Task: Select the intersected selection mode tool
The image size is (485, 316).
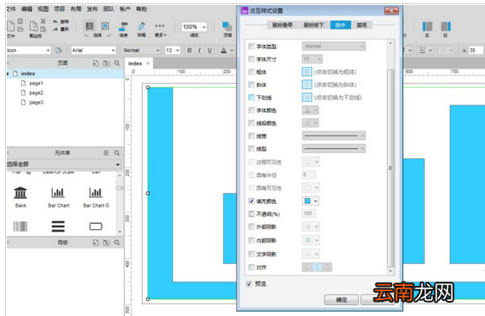Action: pos(89,26)
